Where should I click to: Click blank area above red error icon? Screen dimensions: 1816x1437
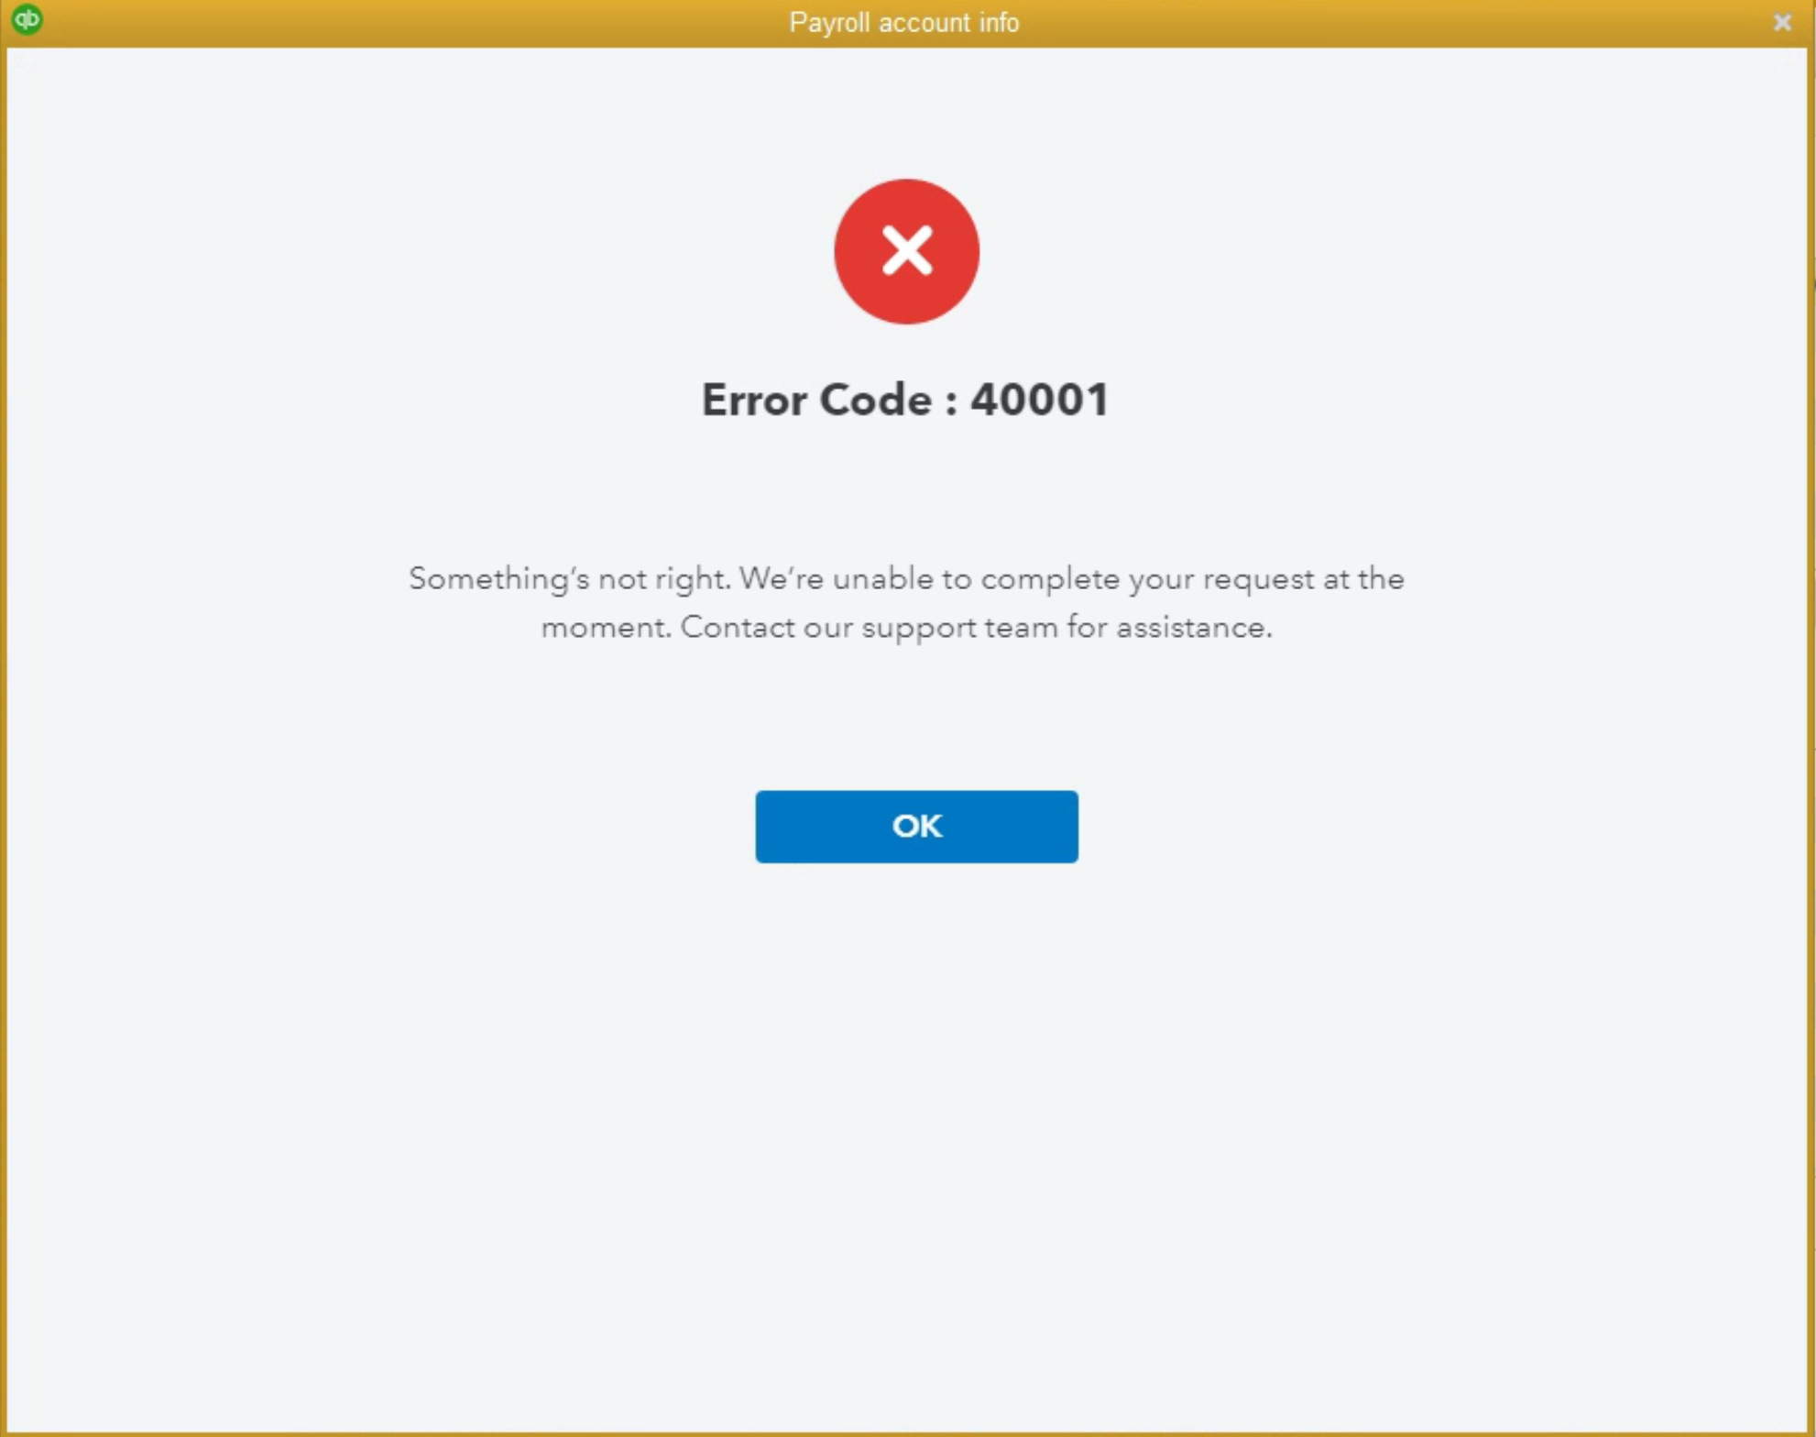pos(906,110)
